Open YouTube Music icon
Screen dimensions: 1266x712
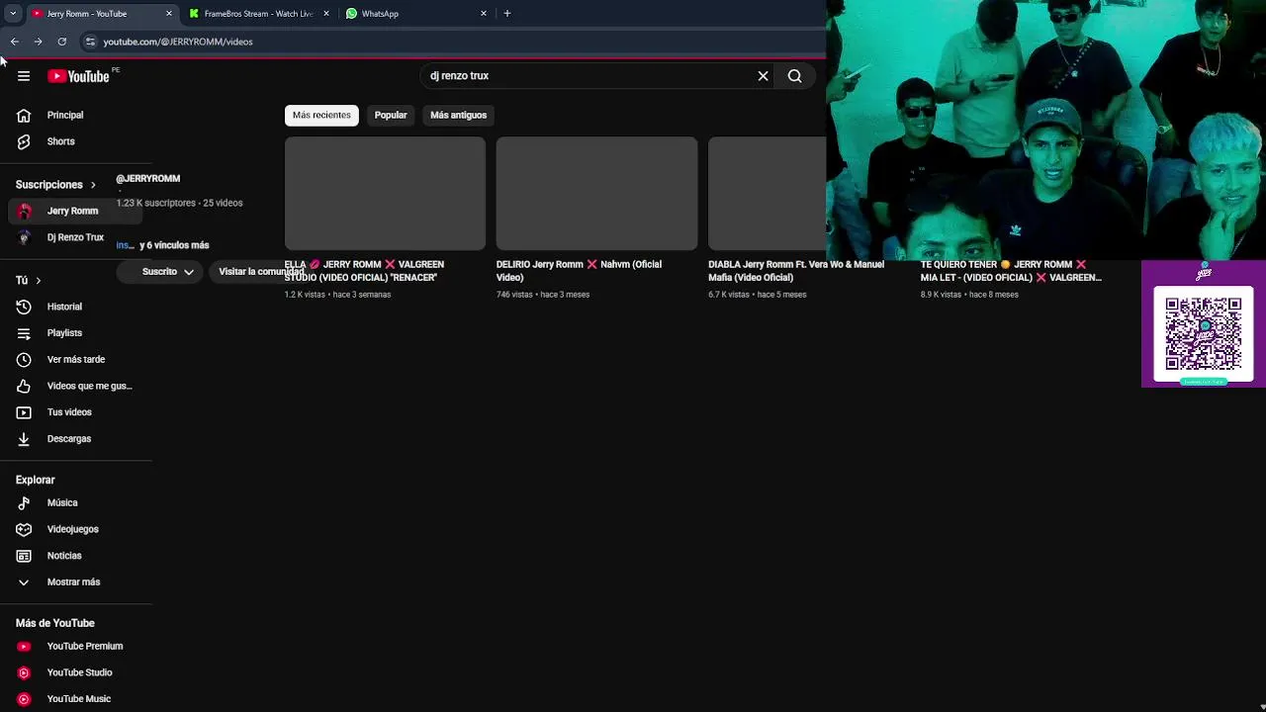tap(24, 699)
